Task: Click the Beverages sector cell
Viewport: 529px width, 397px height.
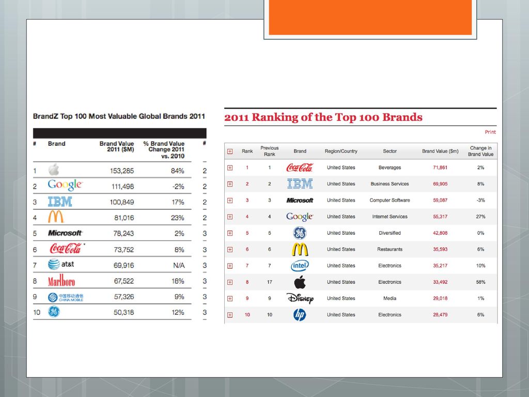Action: click(x=390, y=167)
